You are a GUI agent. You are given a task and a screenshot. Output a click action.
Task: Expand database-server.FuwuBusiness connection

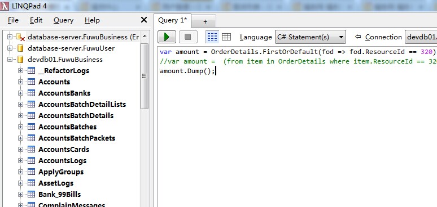click(10, 37)
